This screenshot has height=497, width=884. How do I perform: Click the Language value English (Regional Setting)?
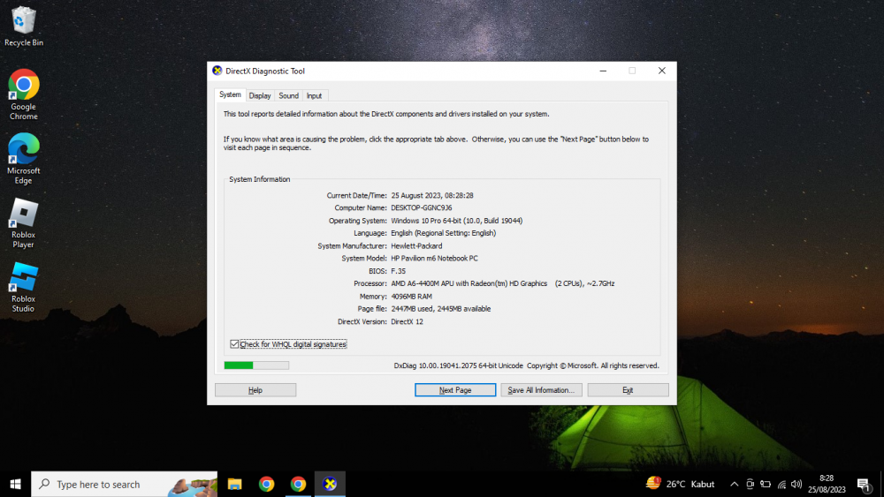(444, 233)
